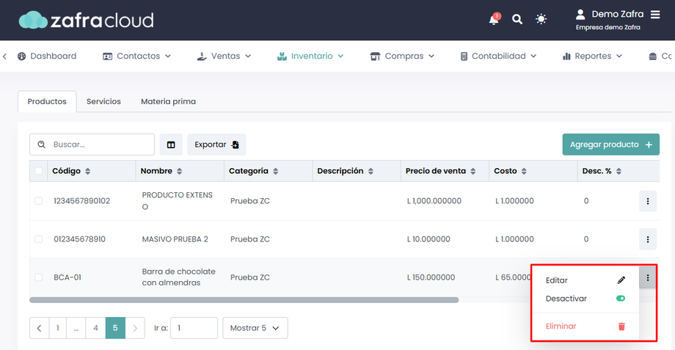
Task: Expand the Reportes menu
Action: [x=592, y=56]
